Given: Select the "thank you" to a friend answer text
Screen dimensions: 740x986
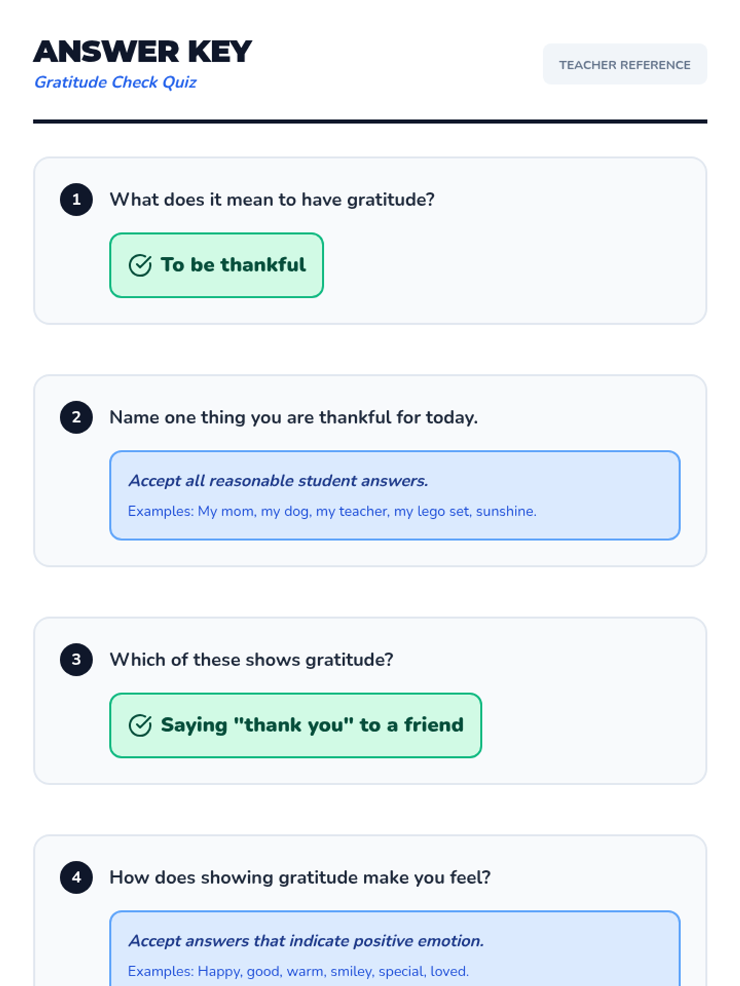Looking at the screenshot, I should tap(312, 725).
